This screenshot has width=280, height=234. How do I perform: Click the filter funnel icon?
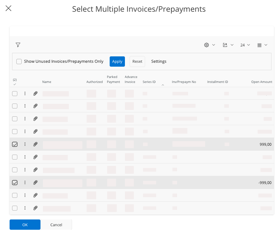[18, 45]
